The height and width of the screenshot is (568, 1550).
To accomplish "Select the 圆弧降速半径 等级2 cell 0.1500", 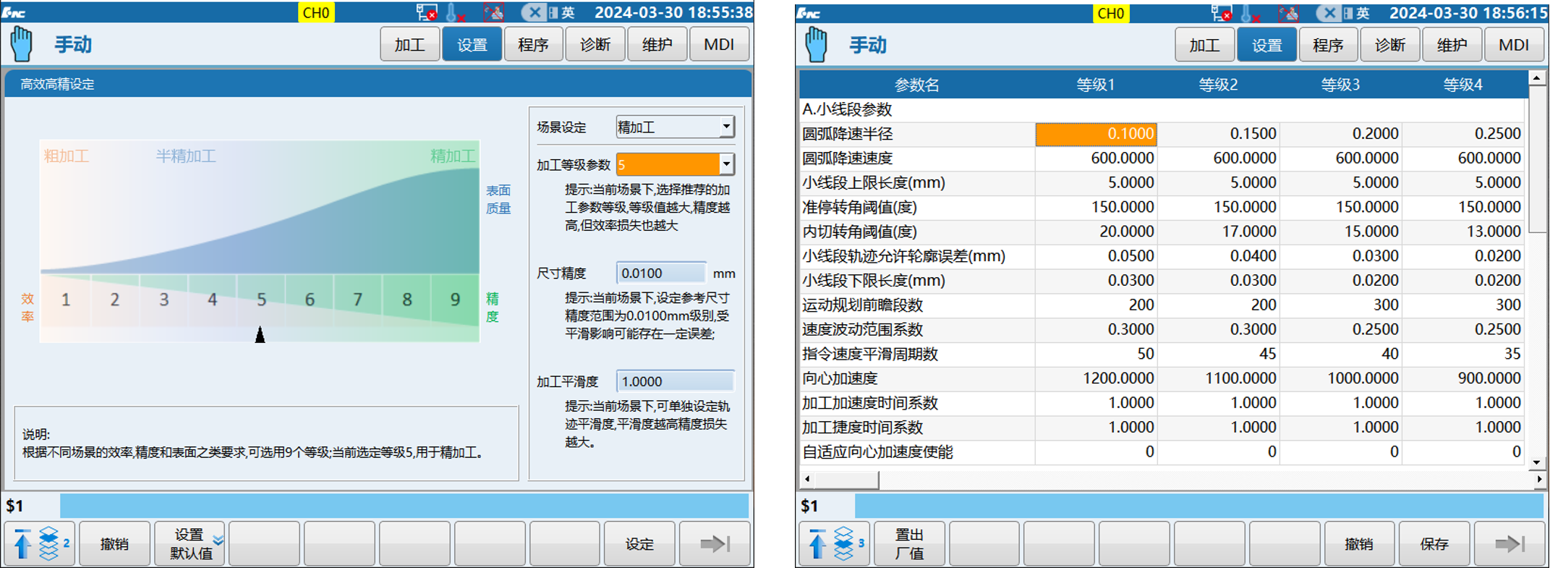I will pyautogui.click(x=1218, y=134).
